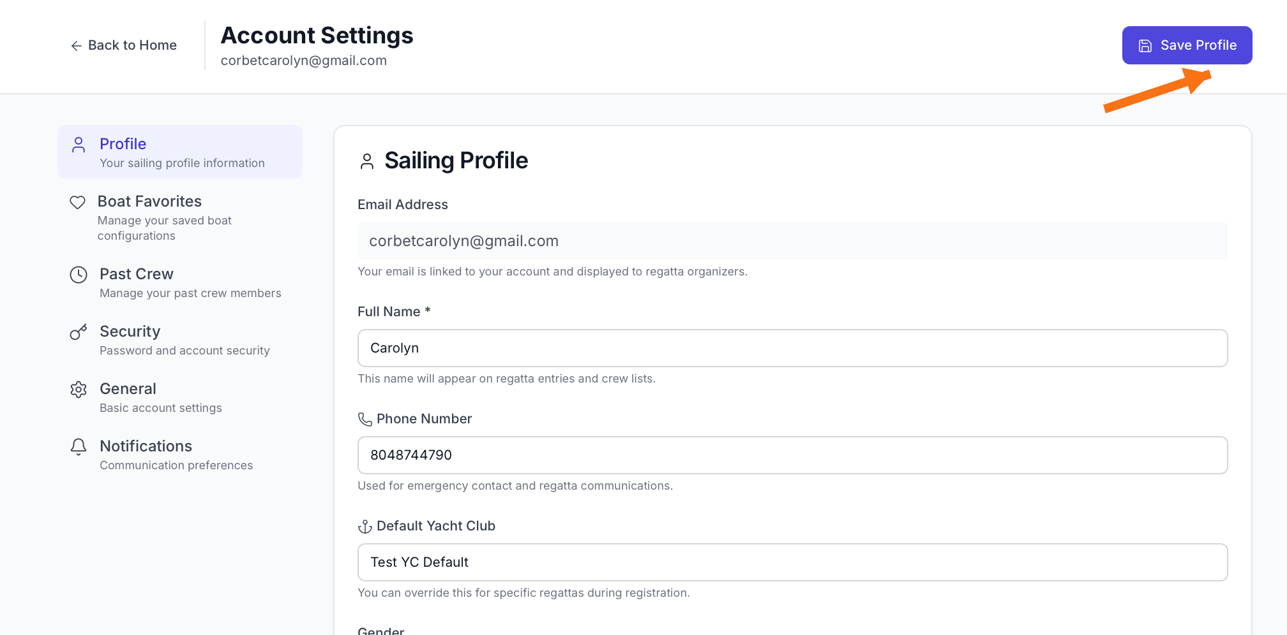This screenshot has height=635, width=1287.
Task: Click the back arrow beside Back to Home
Action: coord(76,45)
